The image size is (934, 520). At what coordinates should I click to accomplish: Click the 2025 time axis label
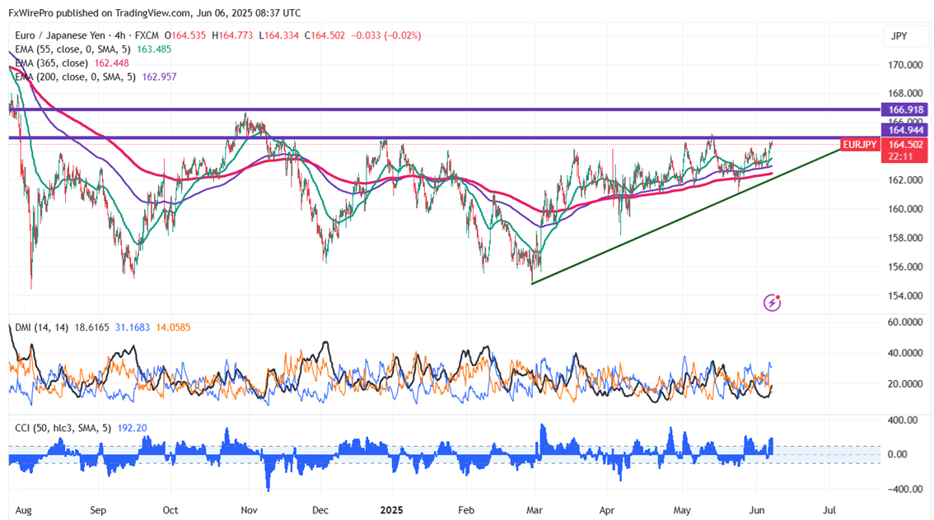tap(392, 510)
